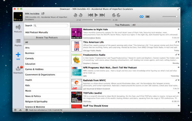
Task: Click subscribed checkmark on Freakonomics Radio
Action: 176,55
